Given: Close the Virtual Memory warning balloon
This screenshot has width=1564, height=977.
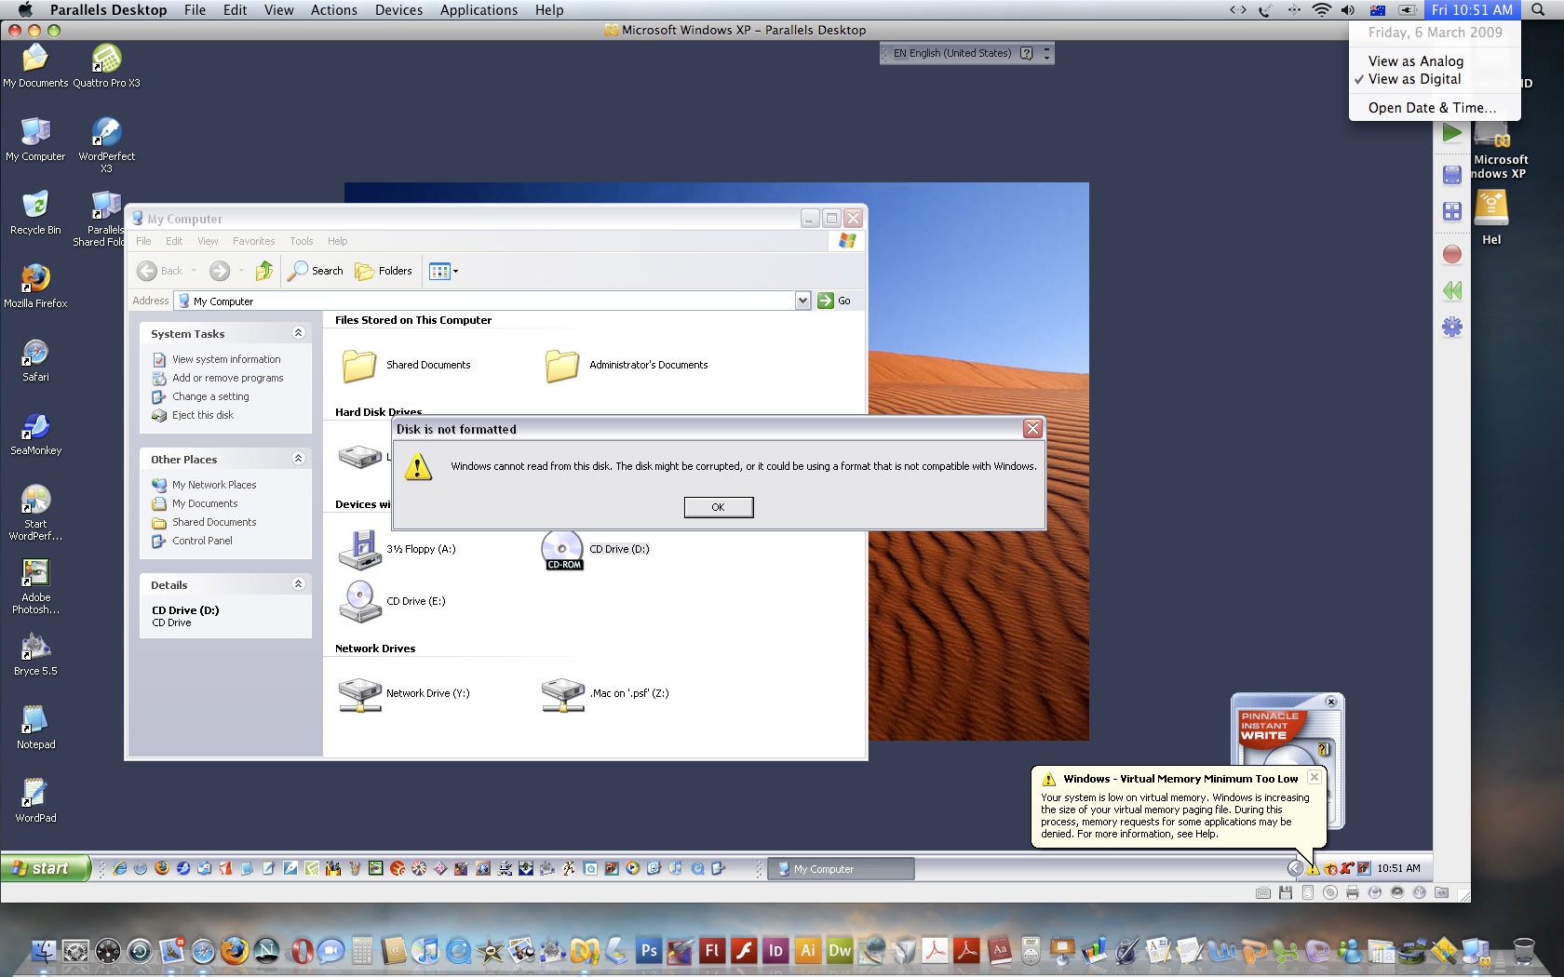Looking at the screenshot, I should (1314, 777).
